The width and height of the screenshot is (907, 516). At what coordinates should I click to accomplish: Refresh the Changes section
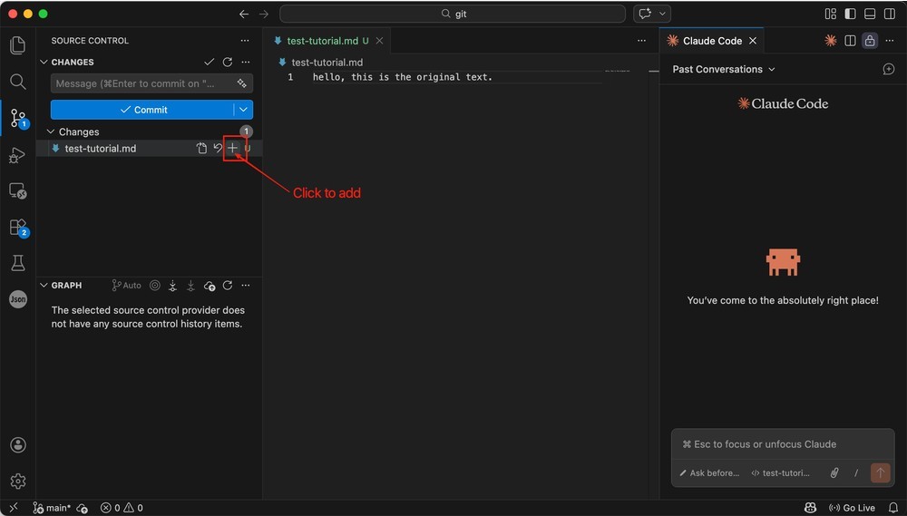click(228, 62)
